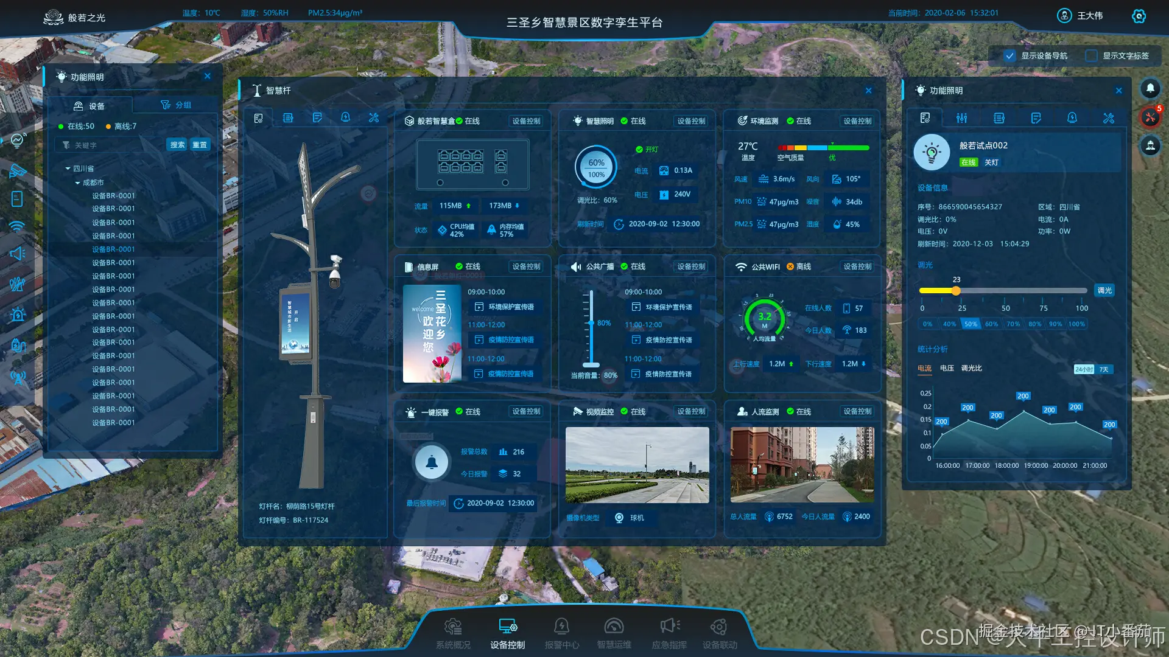Image resolution: width=1169 pixels, height=657 pixels.
Task: Click the maintenance tools icon in 智慧杆 toolbar
Action: [x=374, y=118]
